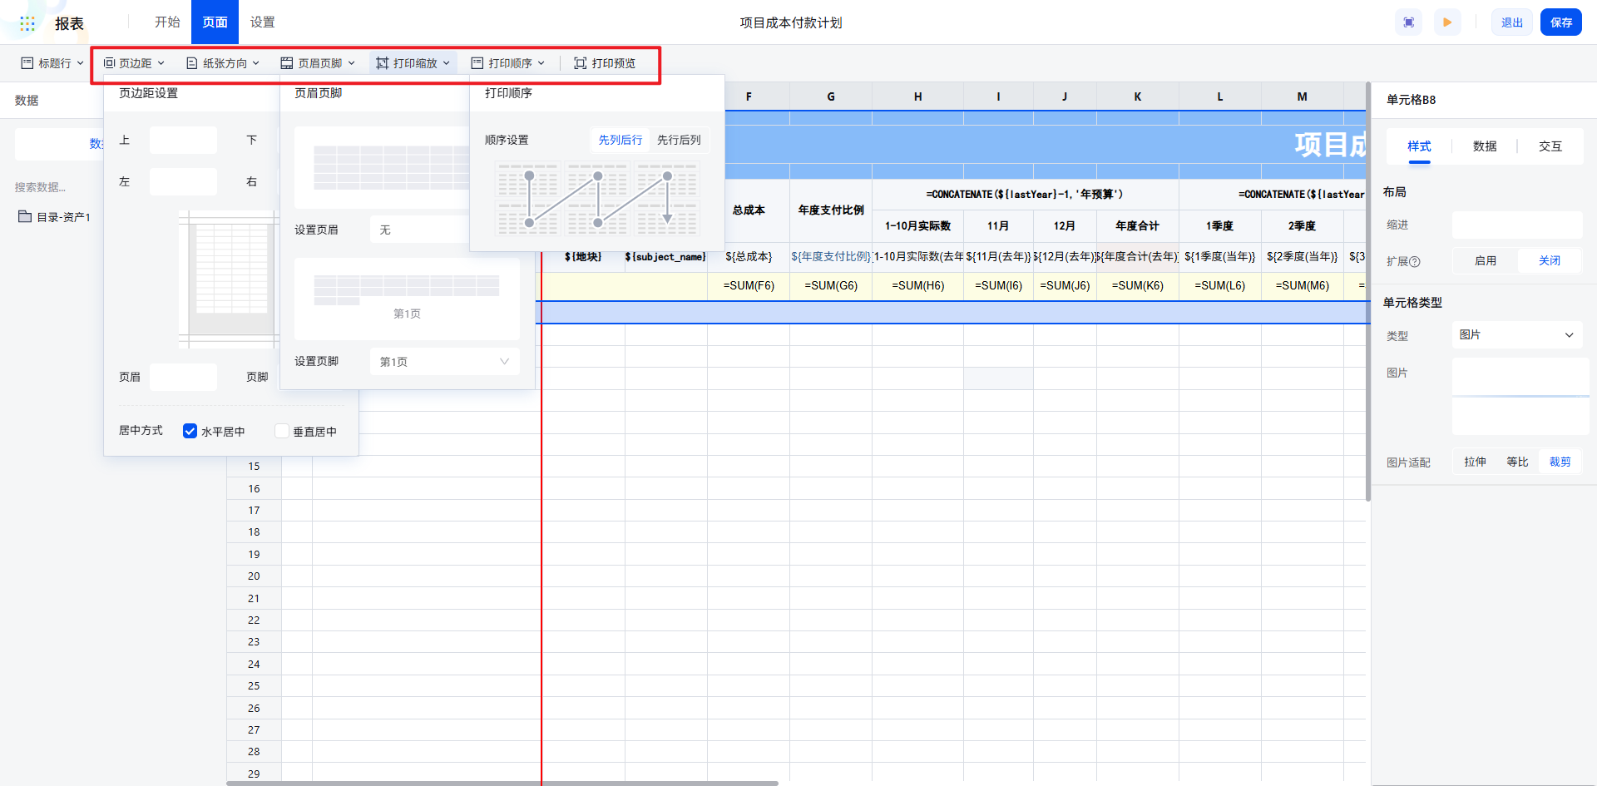Open the 打印缩放 print scaling tool
This screenshot has height=786, width=1597.
point(413,63)
